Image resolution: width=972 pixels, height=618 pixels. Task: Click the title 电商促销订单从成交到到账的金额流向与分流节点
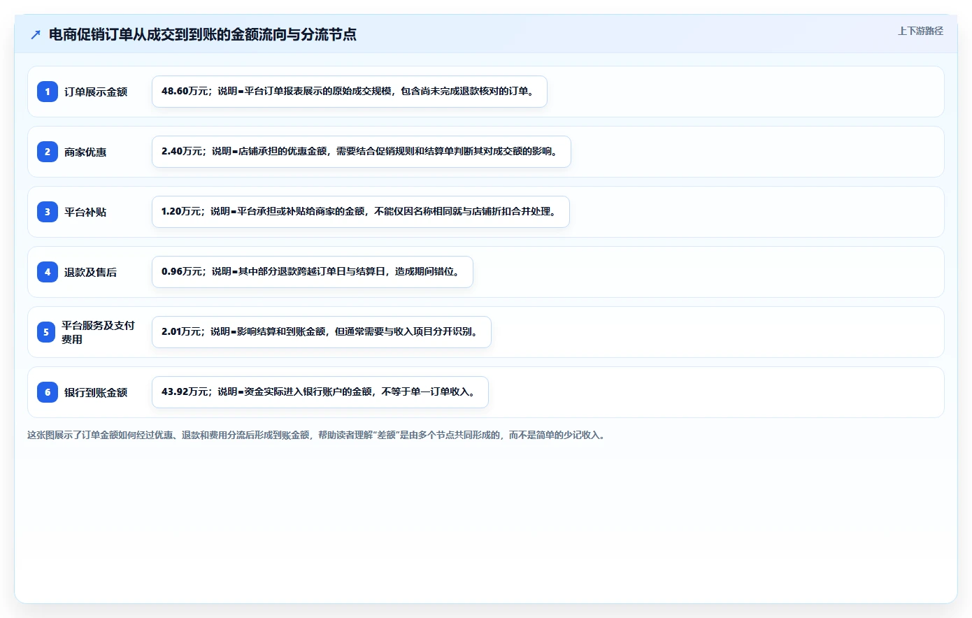pyautogui.click(x=203, y=34)
